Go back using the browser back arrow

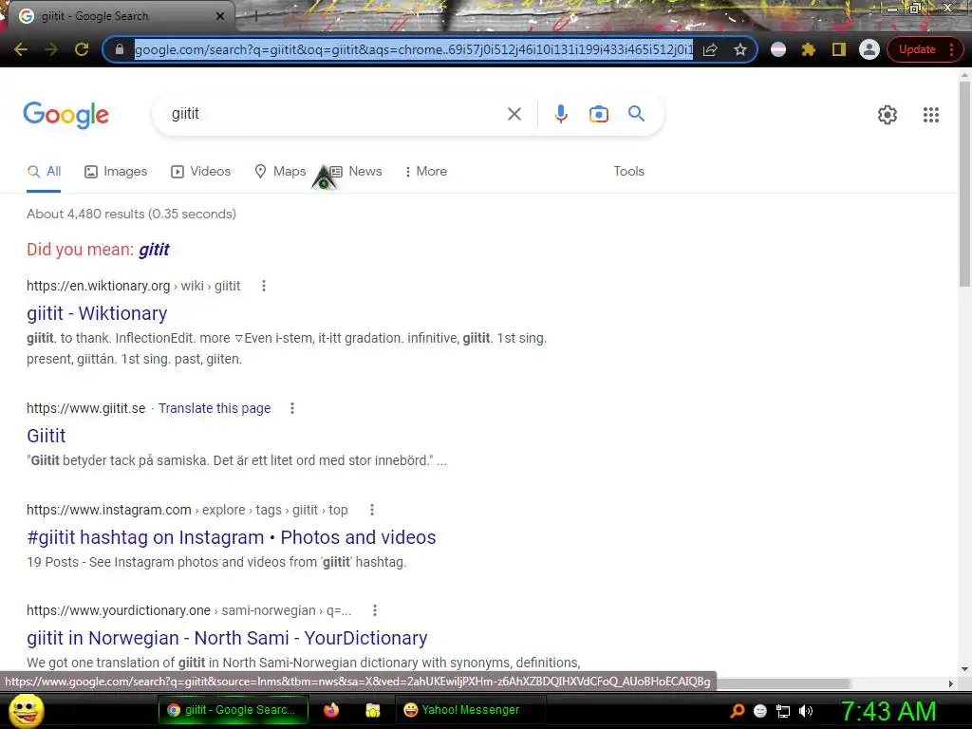(21, 49)
